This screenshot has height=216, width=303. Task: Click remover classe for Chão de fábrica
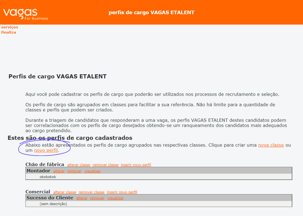[x=106, y=165]
